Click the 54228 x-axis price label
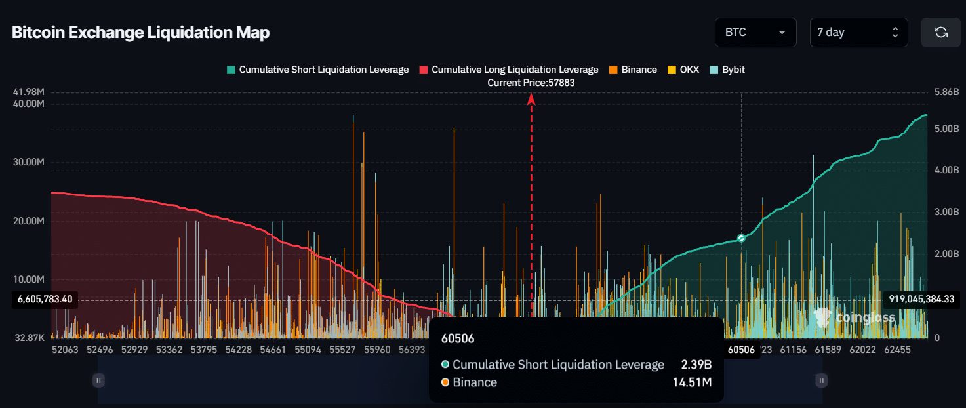Screen dimensions: 966x408 (239, 350)
